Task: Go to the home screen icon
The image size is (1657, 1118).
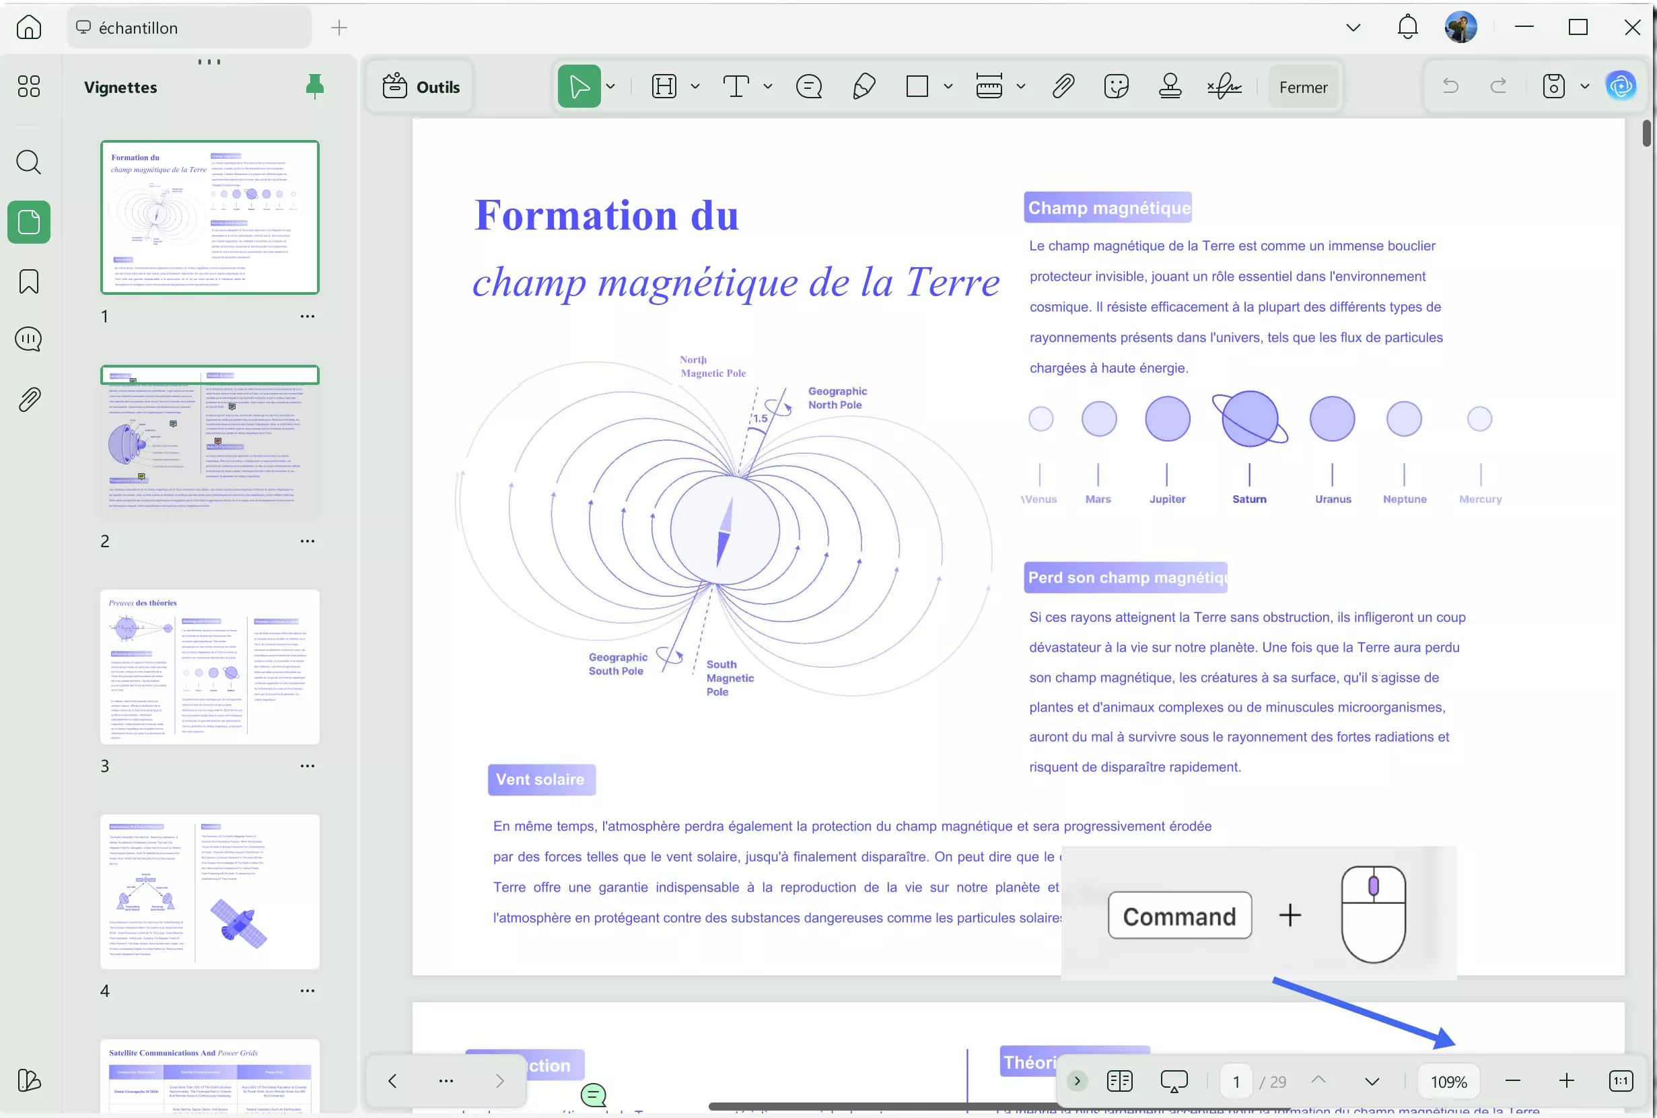Action: coord(28,27)
